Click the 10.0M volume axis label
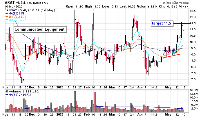The height and width of the screenshot is (117, 203). (x=194, y=98)
